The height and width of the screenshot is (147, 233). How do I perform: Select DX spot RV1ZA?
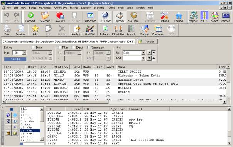point(137,140)
